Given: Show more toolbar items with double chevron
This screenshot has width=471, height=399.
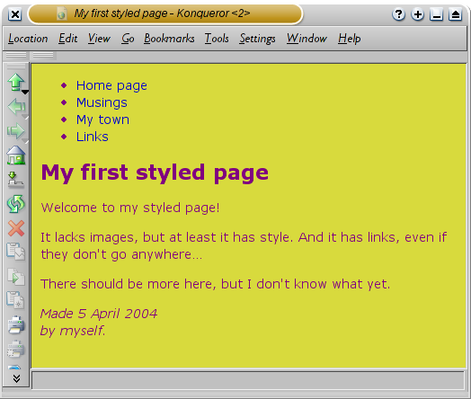Looking at the screenshot, I should pos(16,378).
